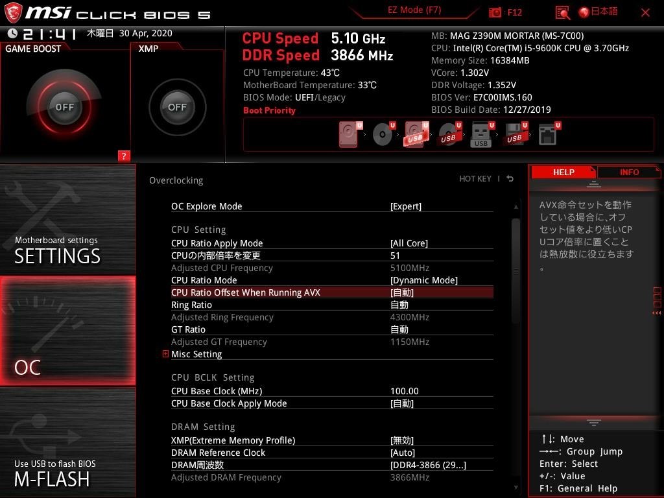Click the Adjusted DRAM Frequency 3866MHz value

pyautogui.click(x=410, y=477)
